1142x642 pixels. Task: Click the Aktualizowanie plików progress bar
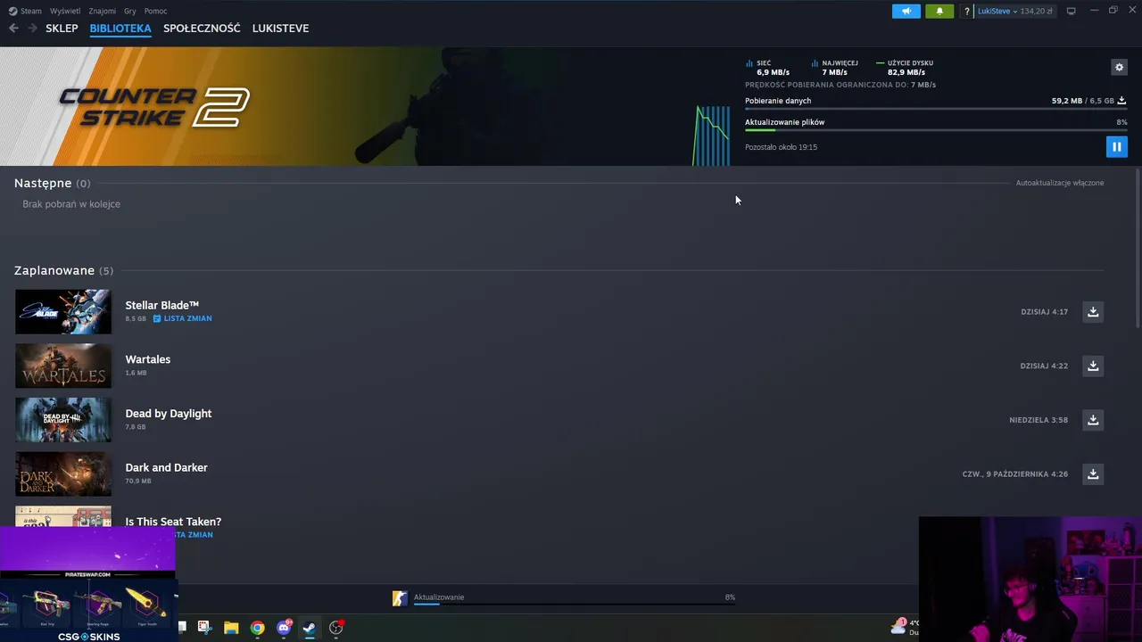(936, 130)
